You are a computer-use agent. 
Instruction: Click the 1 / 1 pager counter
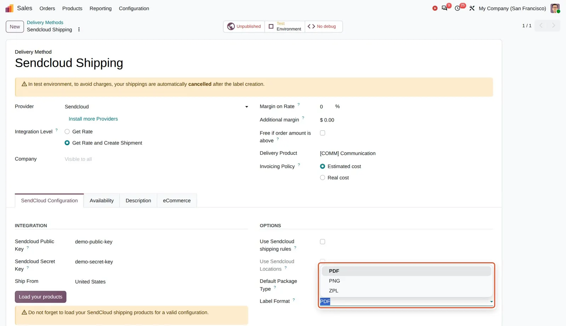point(527,26)
